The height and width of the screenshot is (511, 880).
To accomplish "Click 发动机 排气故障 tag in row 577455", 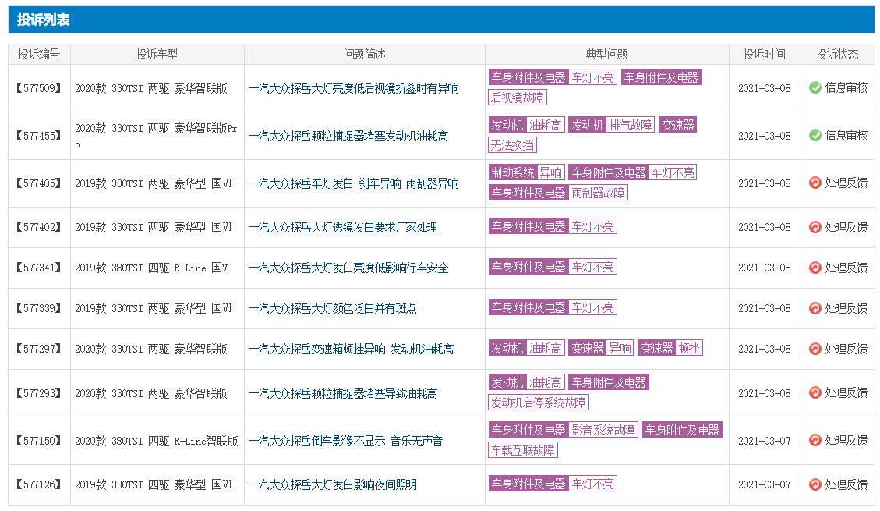I will coord(611,126).
